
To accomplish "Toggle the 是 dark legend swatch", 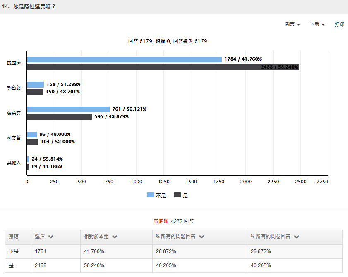I will point(178,195).
